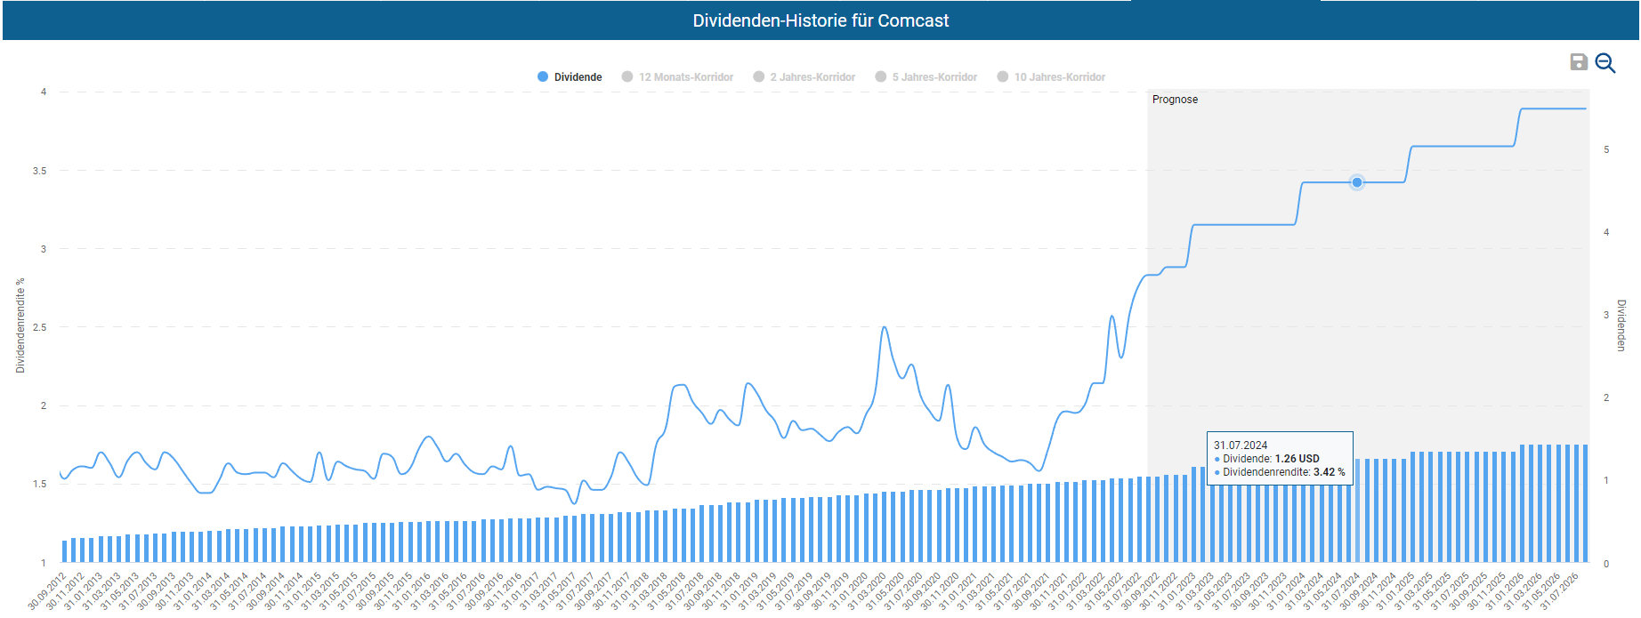
Task: Show the 5 Jahres-Korridor series label
Action: (x=934, y=77)
